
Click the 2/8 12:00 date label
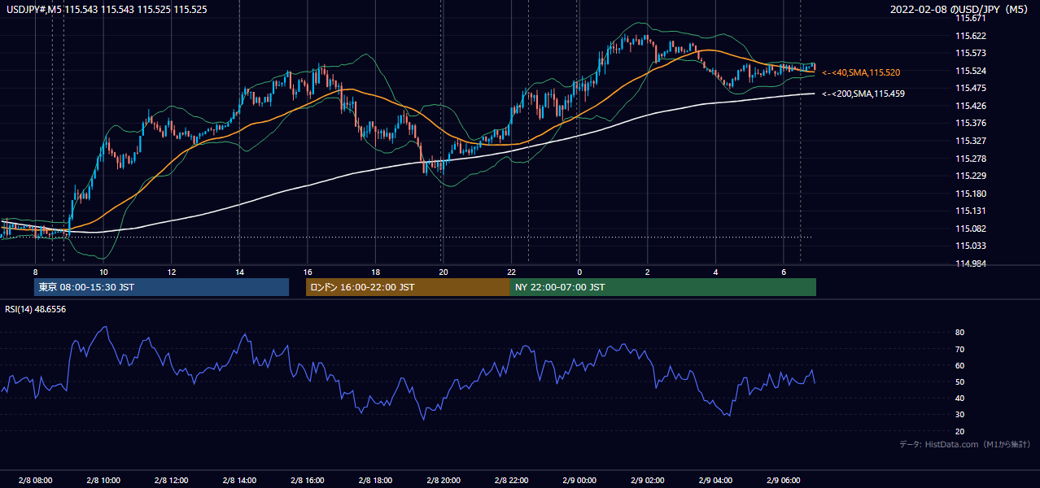coord(171,480)
